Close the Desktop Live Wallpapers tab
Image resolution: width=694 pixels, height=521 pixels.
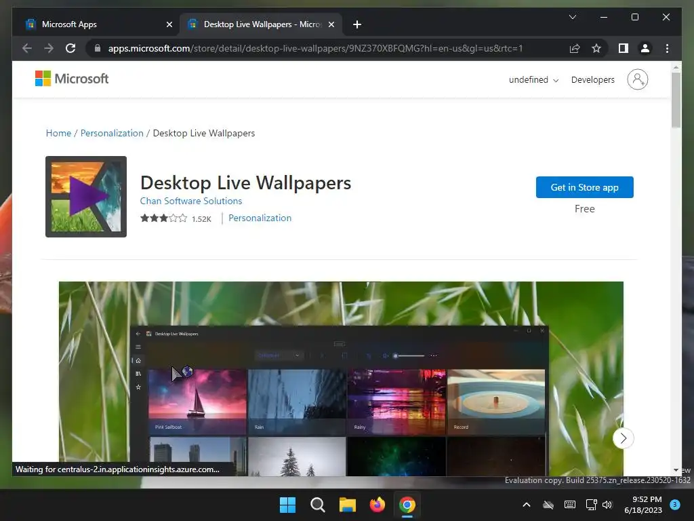click(x=331, y=24)
